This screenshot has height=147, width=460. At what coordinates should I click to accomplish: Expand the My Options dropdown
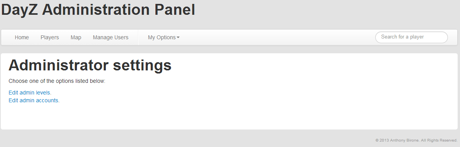point(163,37)
